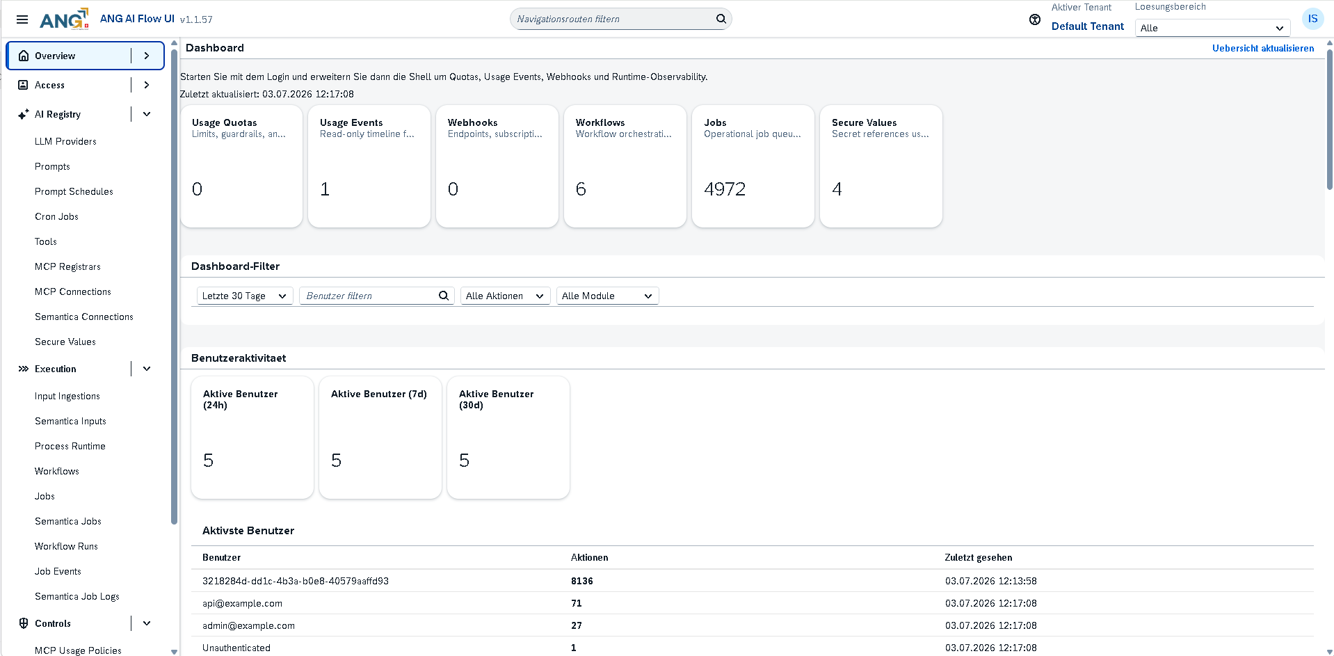The image size is (1334, 656).
Task: Select Workflow Runs in the sidebar
Action: coord(66,546)
